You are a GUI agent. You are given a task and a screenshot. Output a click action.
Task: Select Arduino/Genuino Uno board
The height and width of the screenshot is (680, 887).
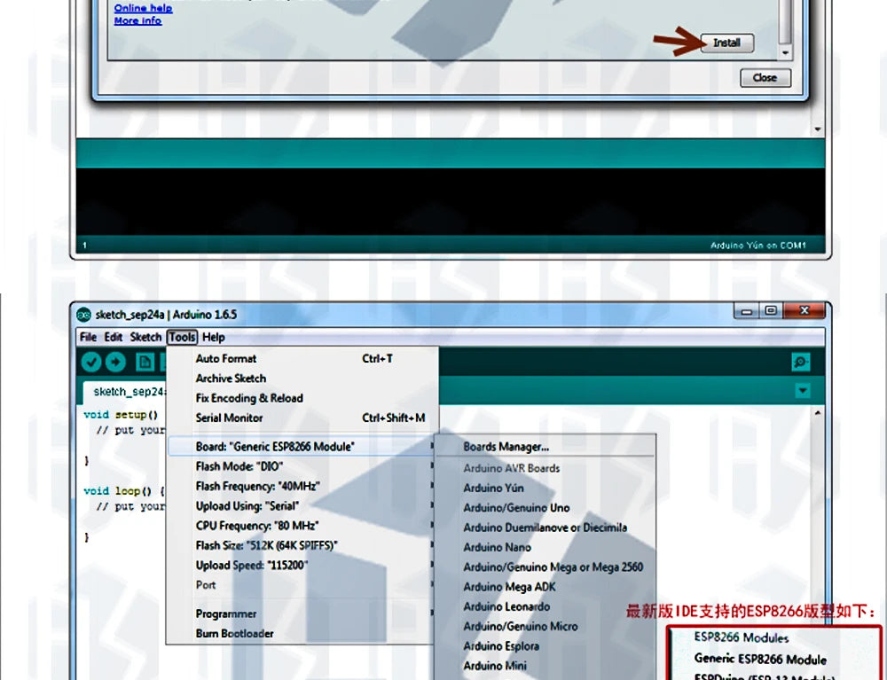click(546, 508)
